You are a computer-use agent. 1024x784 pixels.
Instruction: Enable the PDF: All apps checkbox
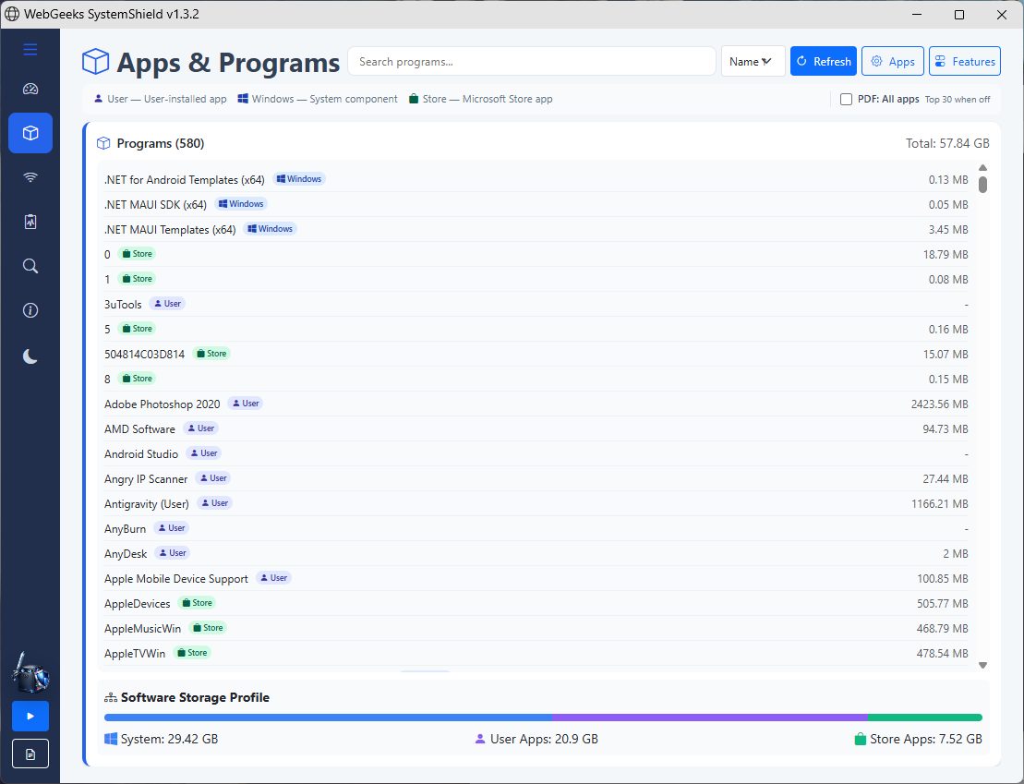pyautogui.click(x=846, y=100)
